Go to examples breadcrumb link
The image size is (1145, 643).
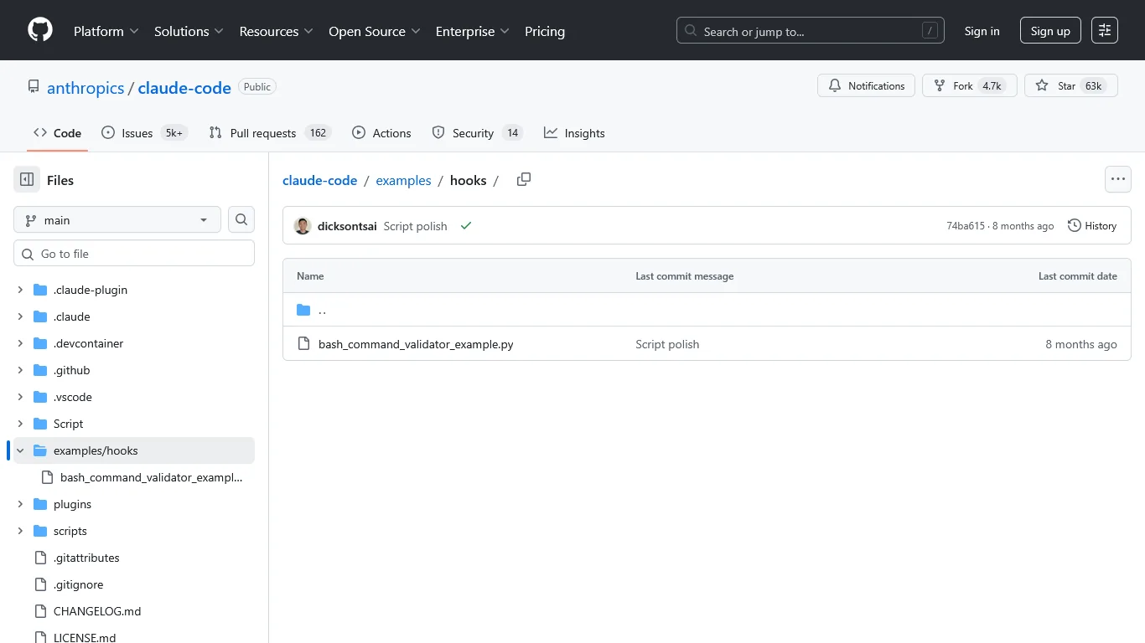(403, 180)
